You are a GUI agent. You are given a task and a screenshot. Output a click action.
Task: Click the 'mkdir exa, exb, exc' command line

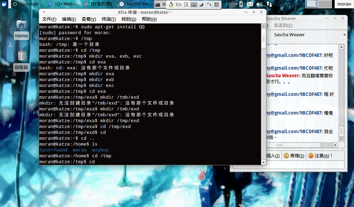coord(91,56)
